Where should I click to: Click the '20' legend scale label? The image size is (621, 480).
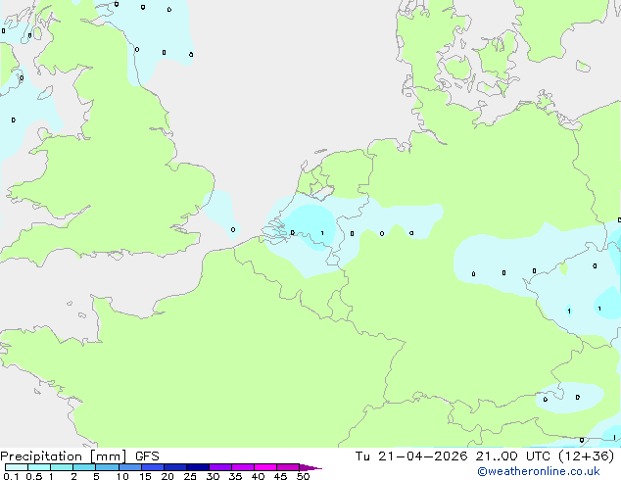(x=167, y=476)
